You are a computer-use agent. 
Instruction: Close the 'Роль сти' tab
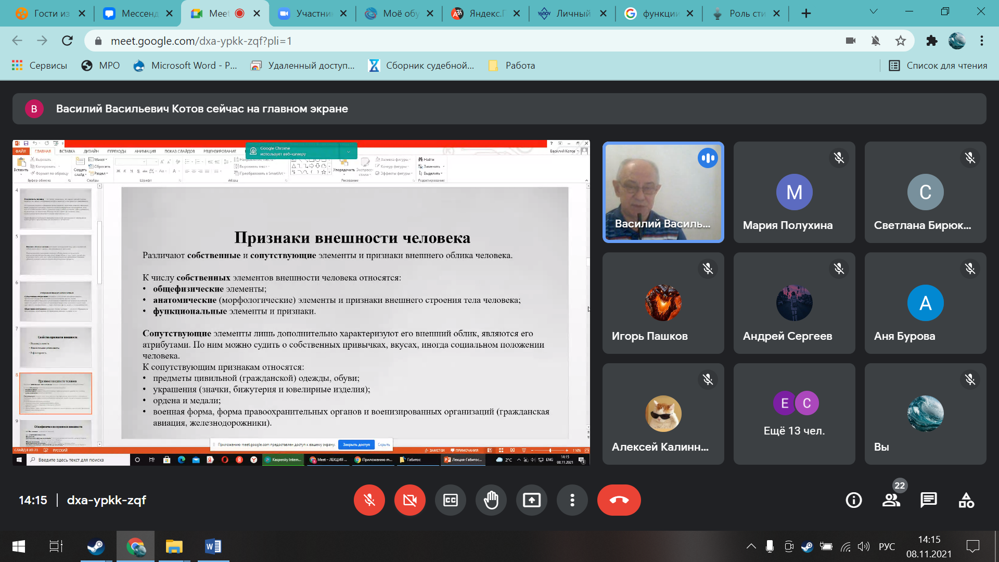click(777, 14)
